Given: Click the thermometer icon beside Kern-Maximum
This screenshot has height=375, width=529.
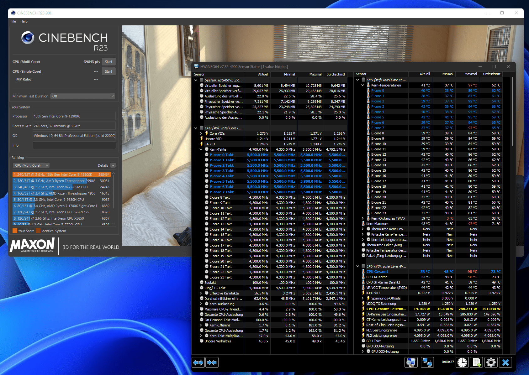Looking at the screenshot, I should click(x=363, y=224).
